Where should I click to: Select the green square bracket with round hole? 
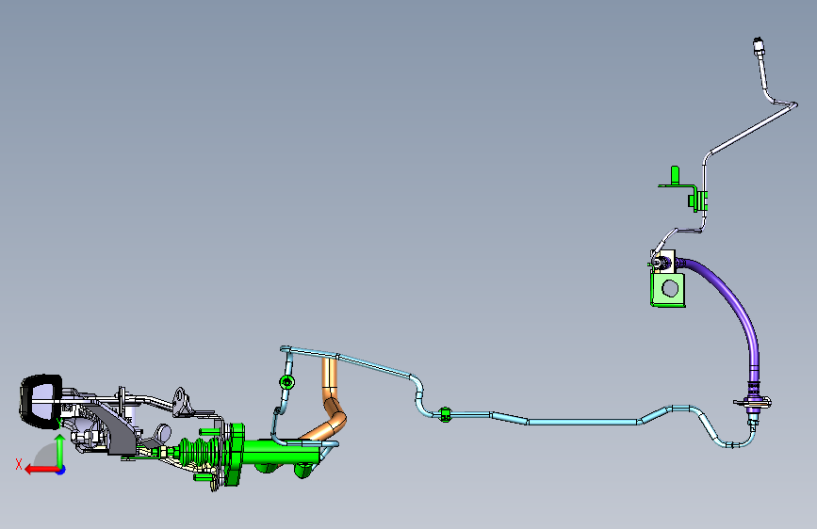tap(667, 290)
